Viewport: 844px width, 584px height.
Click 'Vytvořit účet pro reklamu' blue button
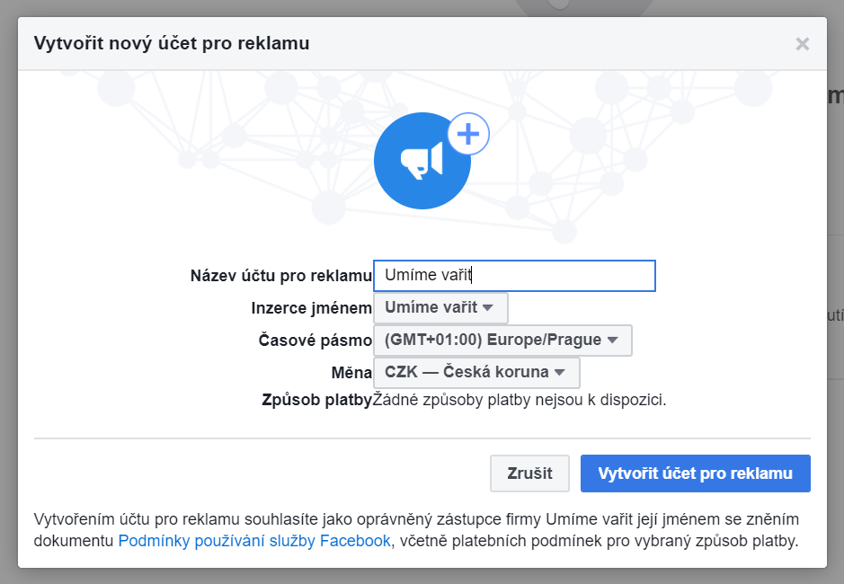695,473
